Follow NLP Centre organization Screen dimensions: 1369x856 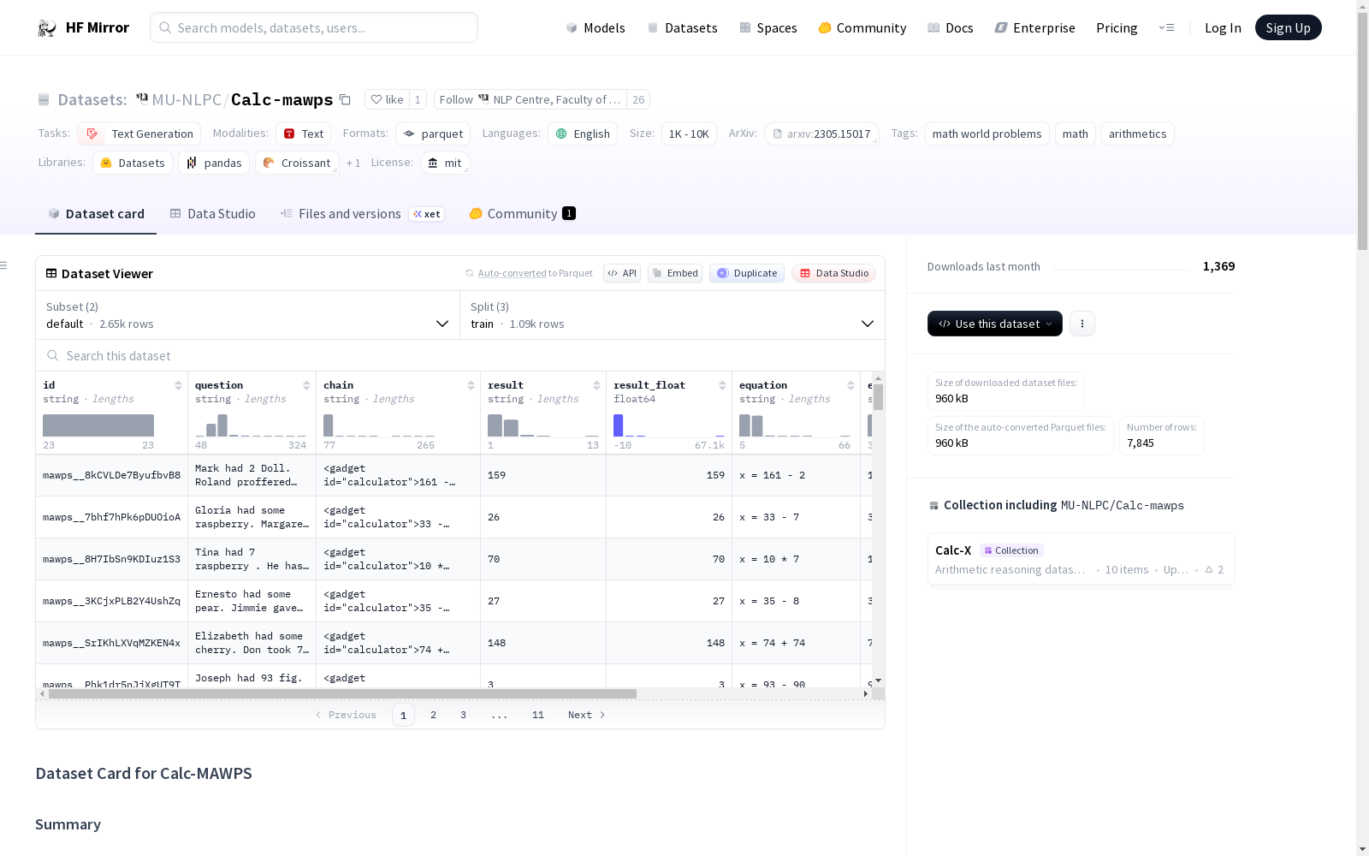tap(530, 99)
